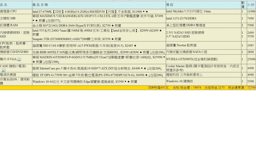Click the broken image icon under CASE 機殼(+電源)
Image resolution: width=256 pixels, height=165 pixels.
click(4, 70)
